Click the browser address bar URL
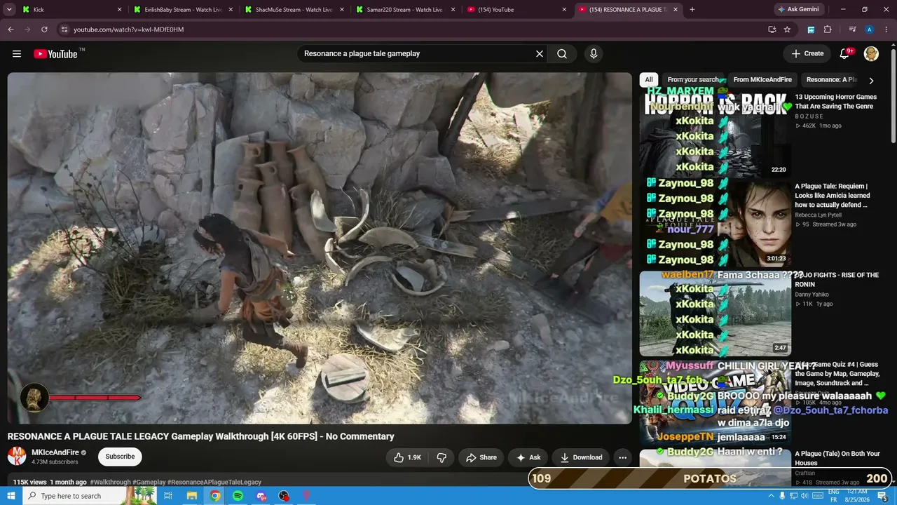Image resolution: width=897 pixels, height=505 pixels. pos(128,29)
